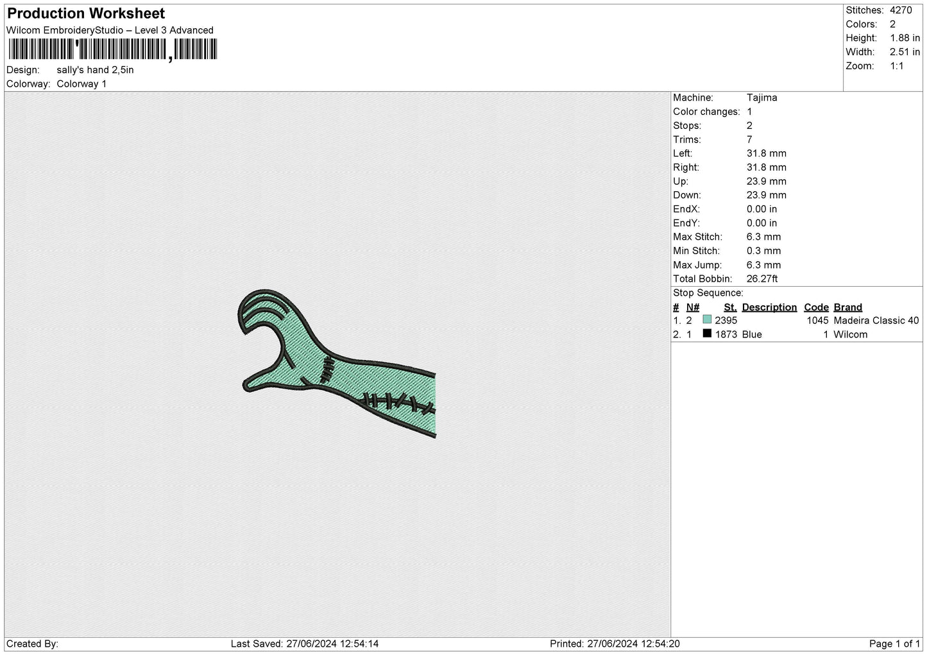The width and height of the screenshot is (927, 655).
Task: Click the embroidered hand design preview
Action: click(336, 363)
